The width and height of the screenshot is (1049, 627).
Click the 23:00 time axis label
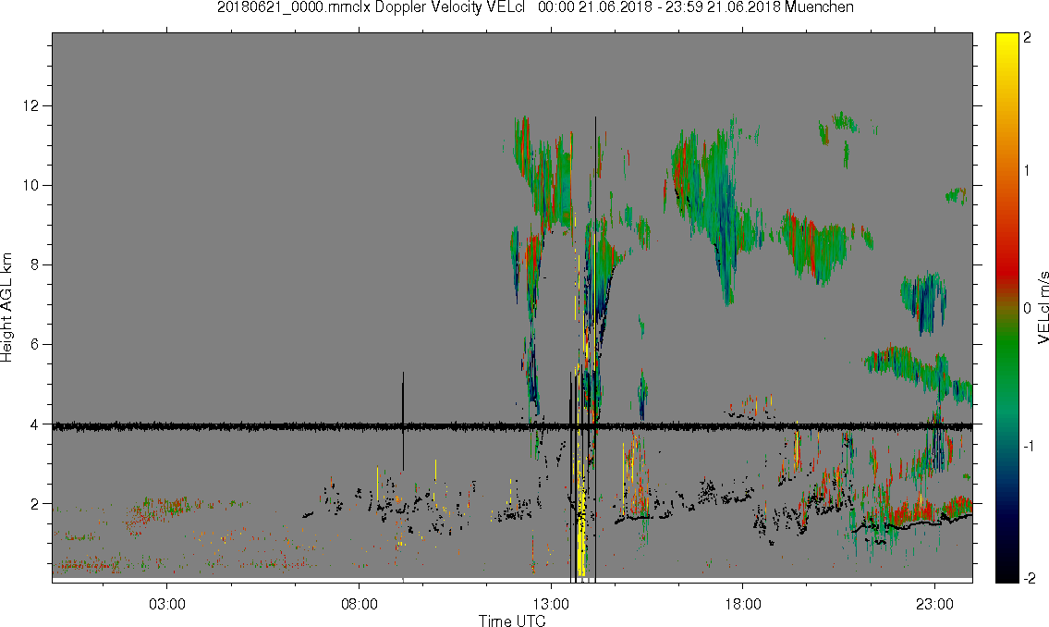coord(934,604)
